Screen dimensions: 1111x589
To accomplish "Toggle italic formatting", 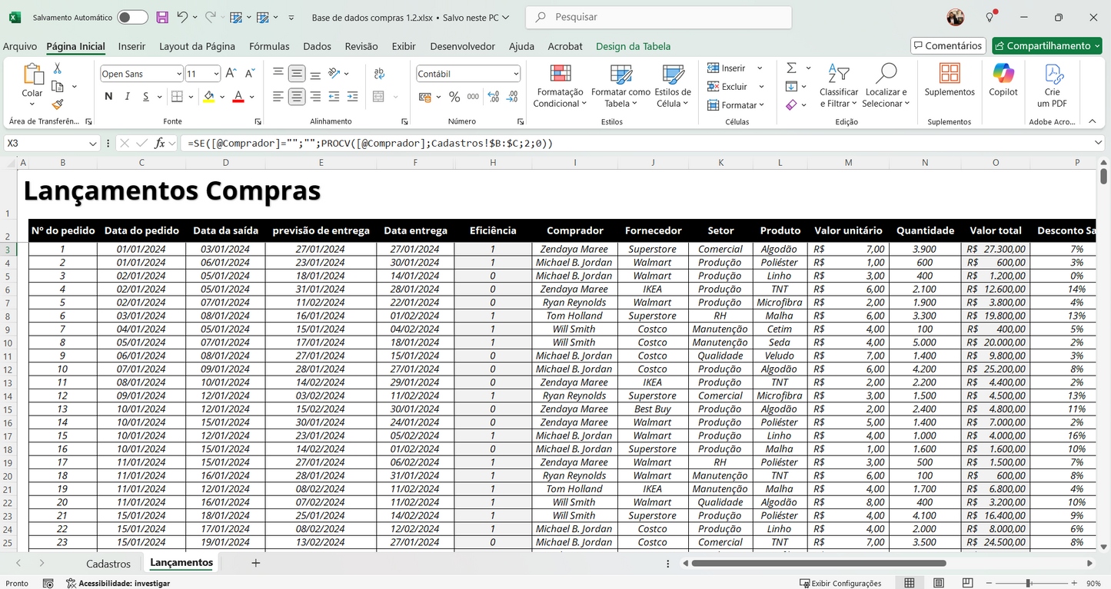I will pos(126,97).
